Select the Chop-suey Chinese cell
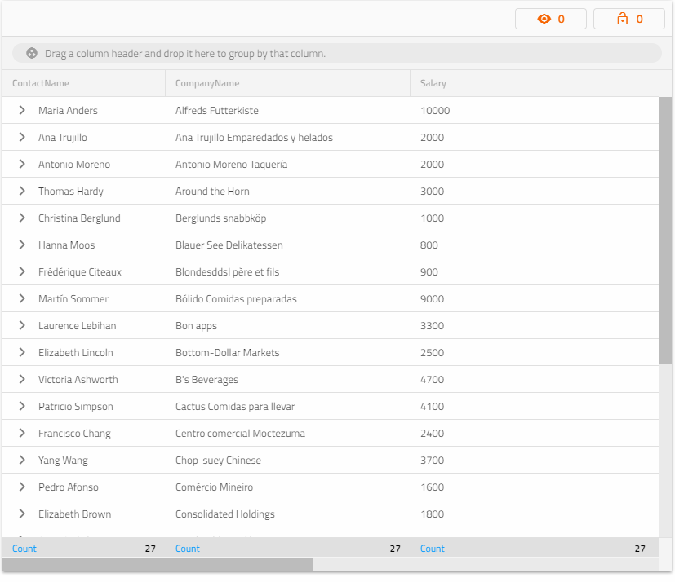 pyautogui.click(x=287, y=460)
